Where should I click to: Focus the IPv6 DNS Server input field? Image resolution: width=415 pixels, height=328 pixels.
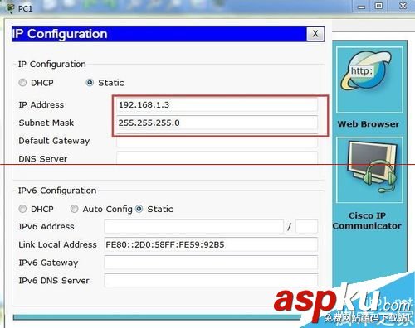point(211,281)
